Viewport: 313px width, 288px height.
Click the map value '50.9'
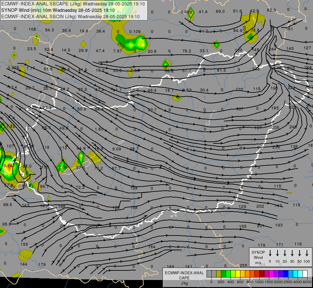point(82,109)
